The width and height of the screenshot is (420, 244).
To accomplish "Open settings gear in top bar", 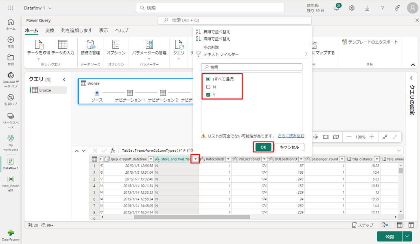I will coord(352,8).
